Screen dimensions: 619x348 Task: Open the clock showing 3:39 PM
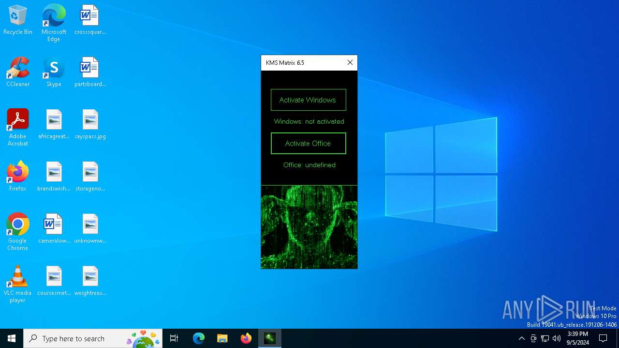578,338
